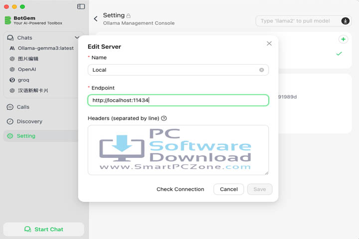
Task: Cancel the Edit Server dialog
Action: pos(229,189)
